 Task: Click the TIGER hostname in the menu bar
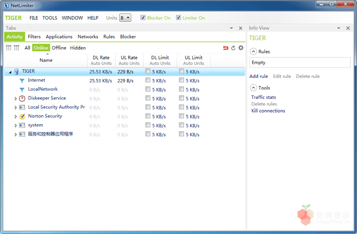click(13, 18)
